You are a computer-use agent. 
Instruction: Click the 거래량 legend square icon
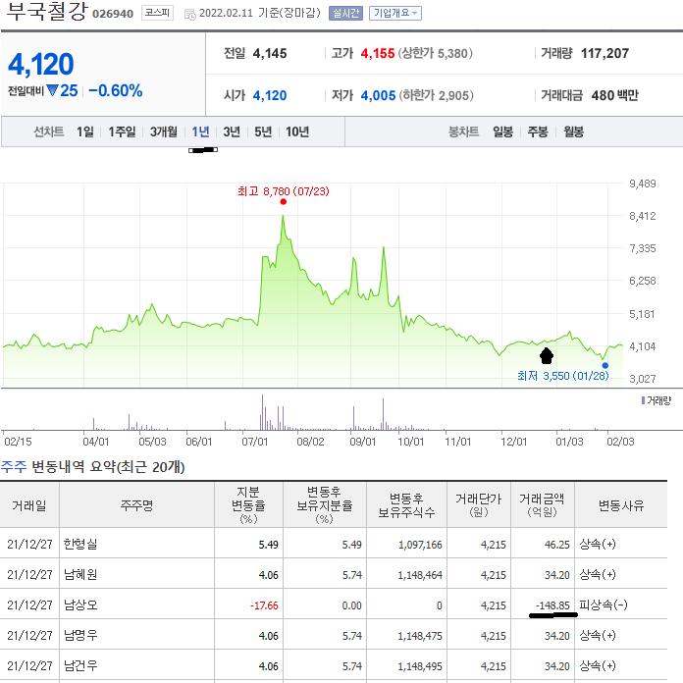coord(642,400)
